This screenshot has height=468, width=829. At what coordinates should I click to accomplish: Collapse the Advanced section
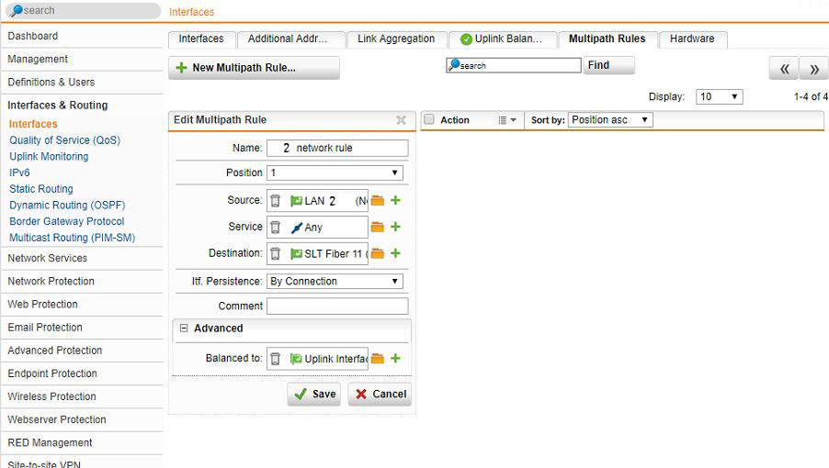pyautogui.click(x=184, y=329)
